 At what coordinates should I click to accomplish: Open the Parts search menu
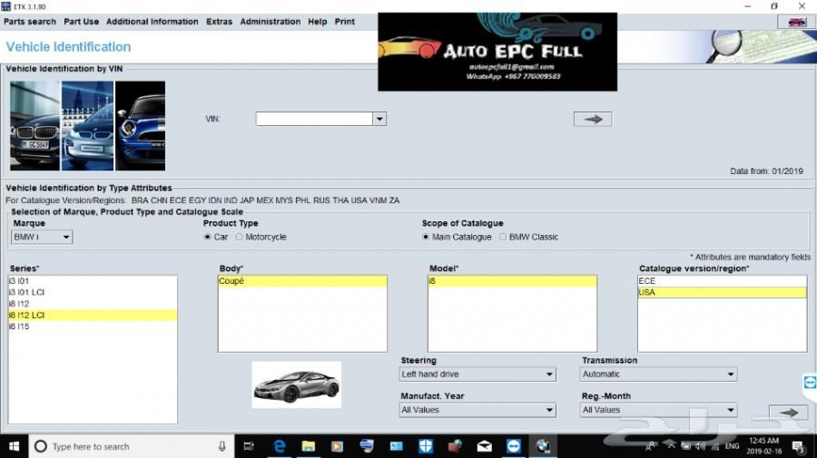(x=30, y=22)
